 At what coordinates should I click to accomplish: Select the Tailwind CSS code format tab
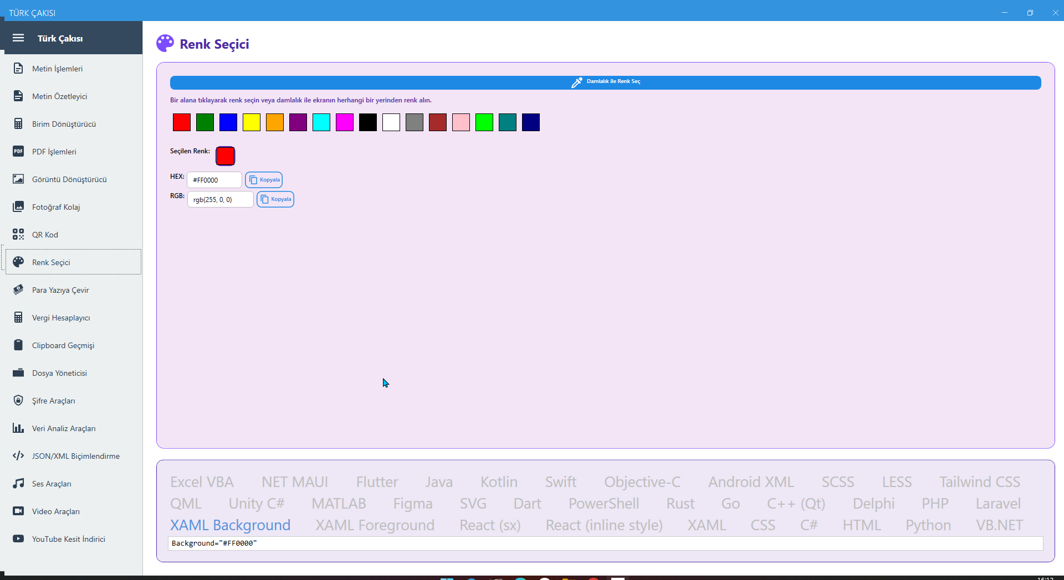click(979, 482)
